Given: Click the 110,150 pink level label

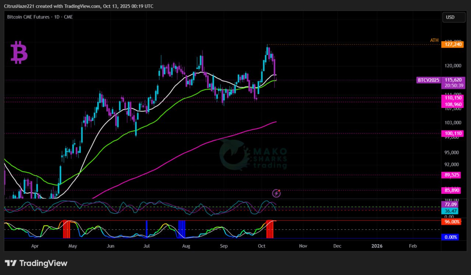Looking at the screenshot, I should pyautogui.click(x=453, y=98).
